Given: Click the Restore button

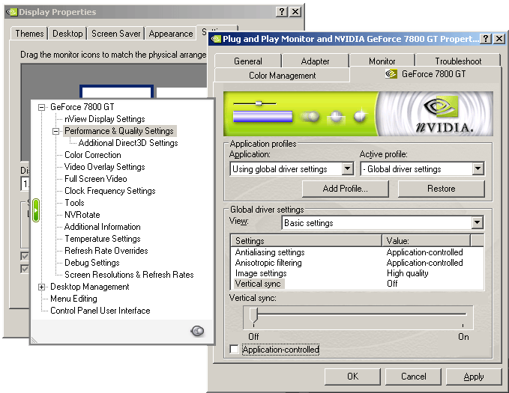Looking at the screenshot, I should click(x=441, y=189).
